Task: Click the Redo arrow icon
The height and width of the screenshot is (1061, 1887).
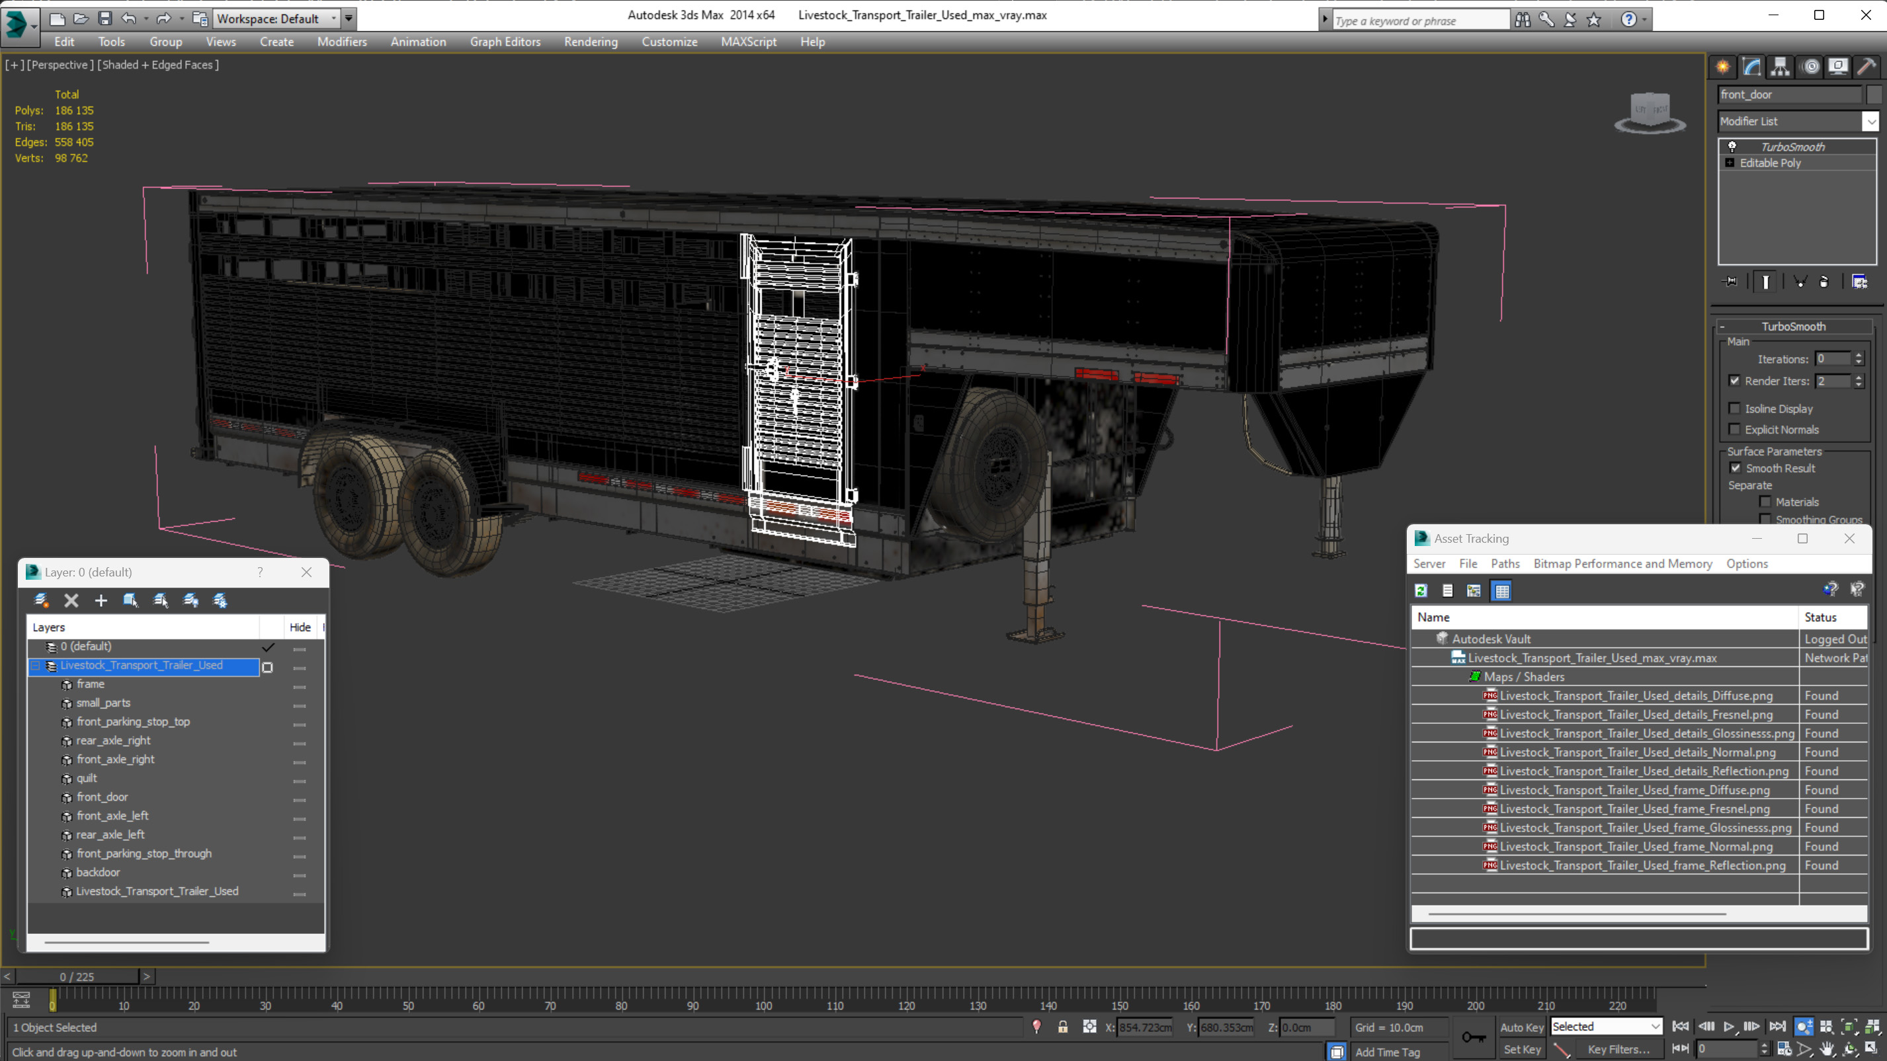Action: 163,19
